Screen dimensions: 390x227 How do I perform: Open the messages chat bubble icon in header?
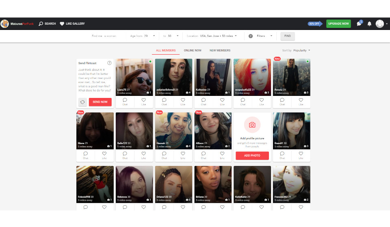pyautogui.click(x=359, y=24)
